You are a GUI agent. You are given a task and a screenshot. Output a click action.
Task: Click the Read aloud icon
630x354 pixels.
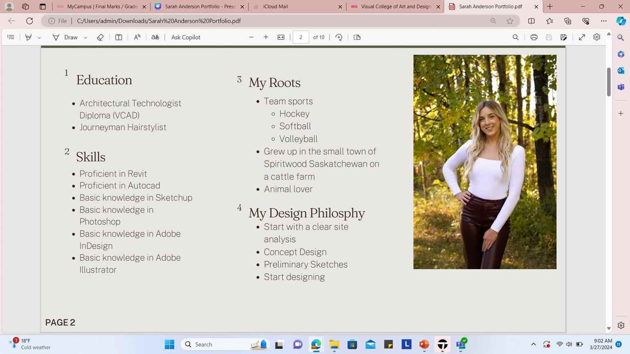137,37
